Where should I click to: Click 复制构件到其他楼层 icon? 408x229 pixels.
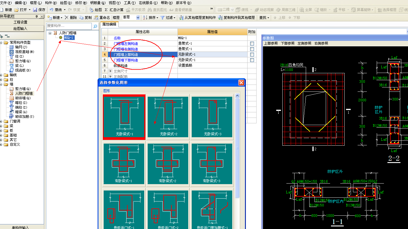[x=220, y=17]
